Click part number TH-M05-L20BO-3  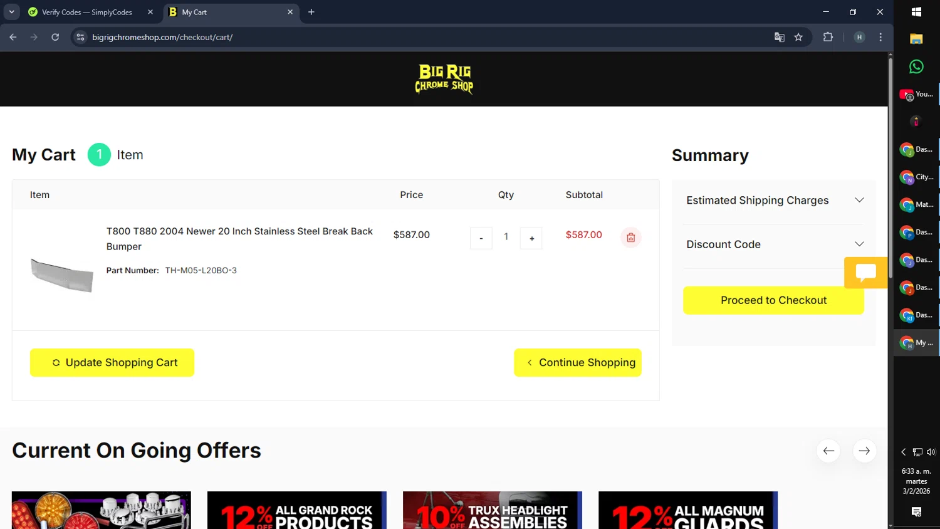201,271
